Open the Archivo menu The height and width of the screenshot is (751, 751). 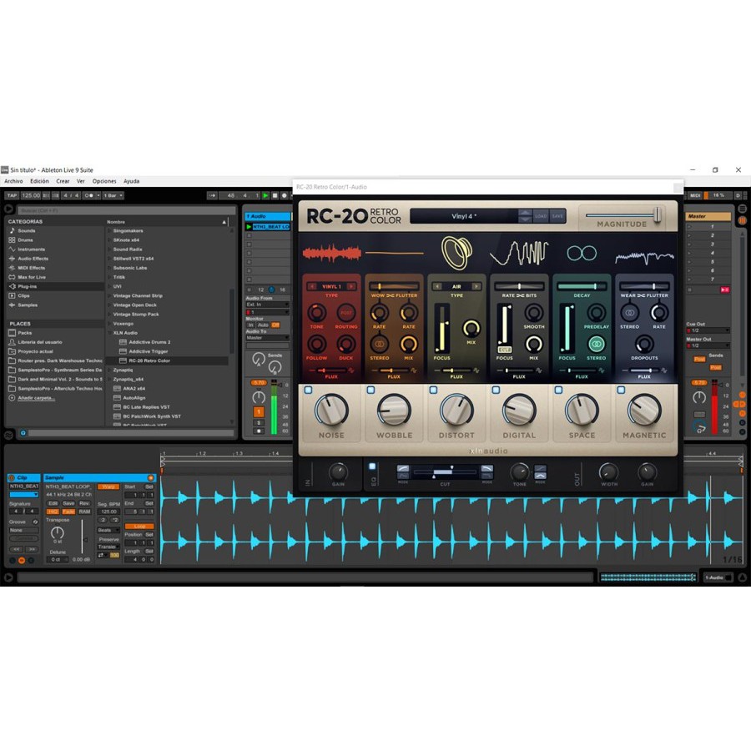[x=13, y=181]
